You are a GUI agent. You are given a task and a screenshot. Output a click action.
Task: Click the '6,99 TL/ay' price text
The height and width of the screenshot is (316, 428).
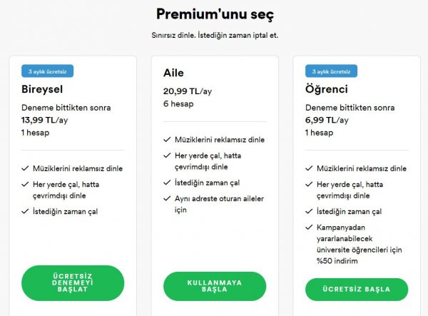tap(327, 120)
